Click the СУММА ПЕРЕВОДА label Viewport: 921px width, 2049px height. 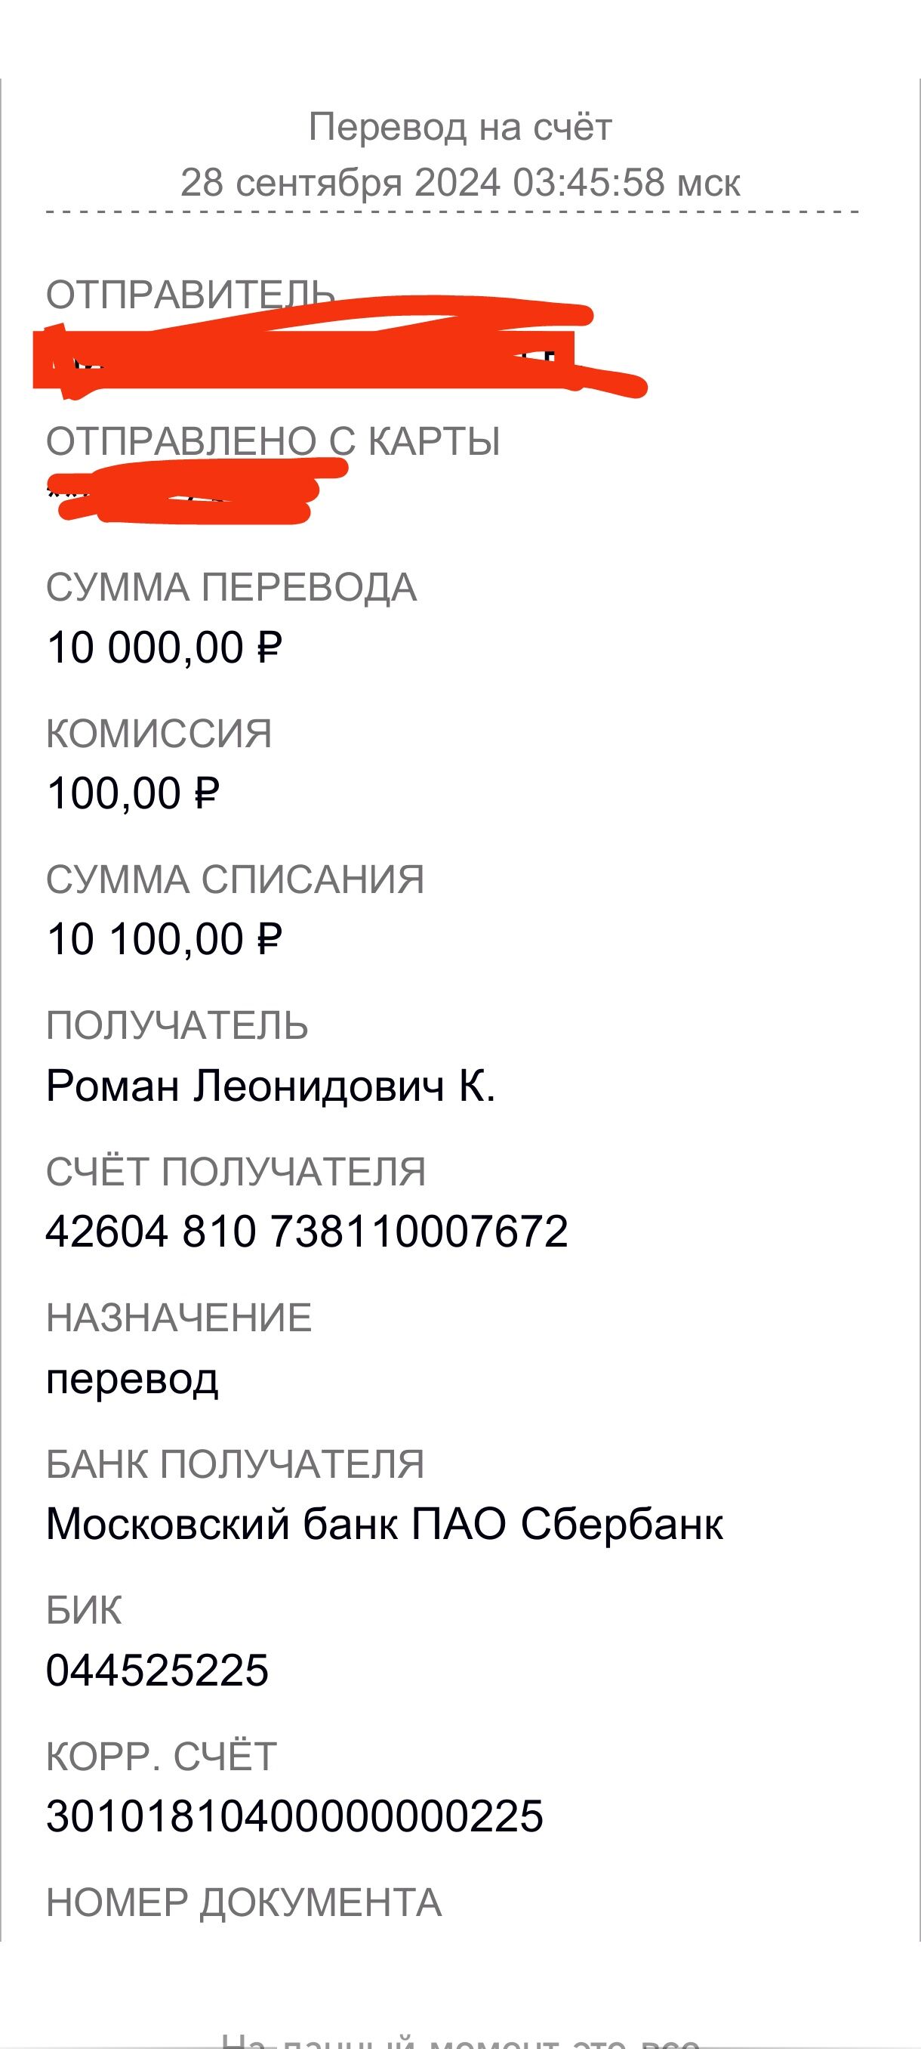tap(231, 588)
